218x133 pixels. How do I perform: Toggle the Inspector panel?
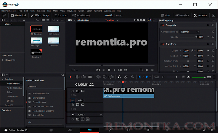click(200, 15)
